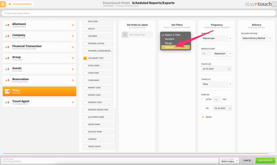Grab the Tax Exempt Type reorder handle
The width and height of the screenshot is (277, 165).
(125, 35)
